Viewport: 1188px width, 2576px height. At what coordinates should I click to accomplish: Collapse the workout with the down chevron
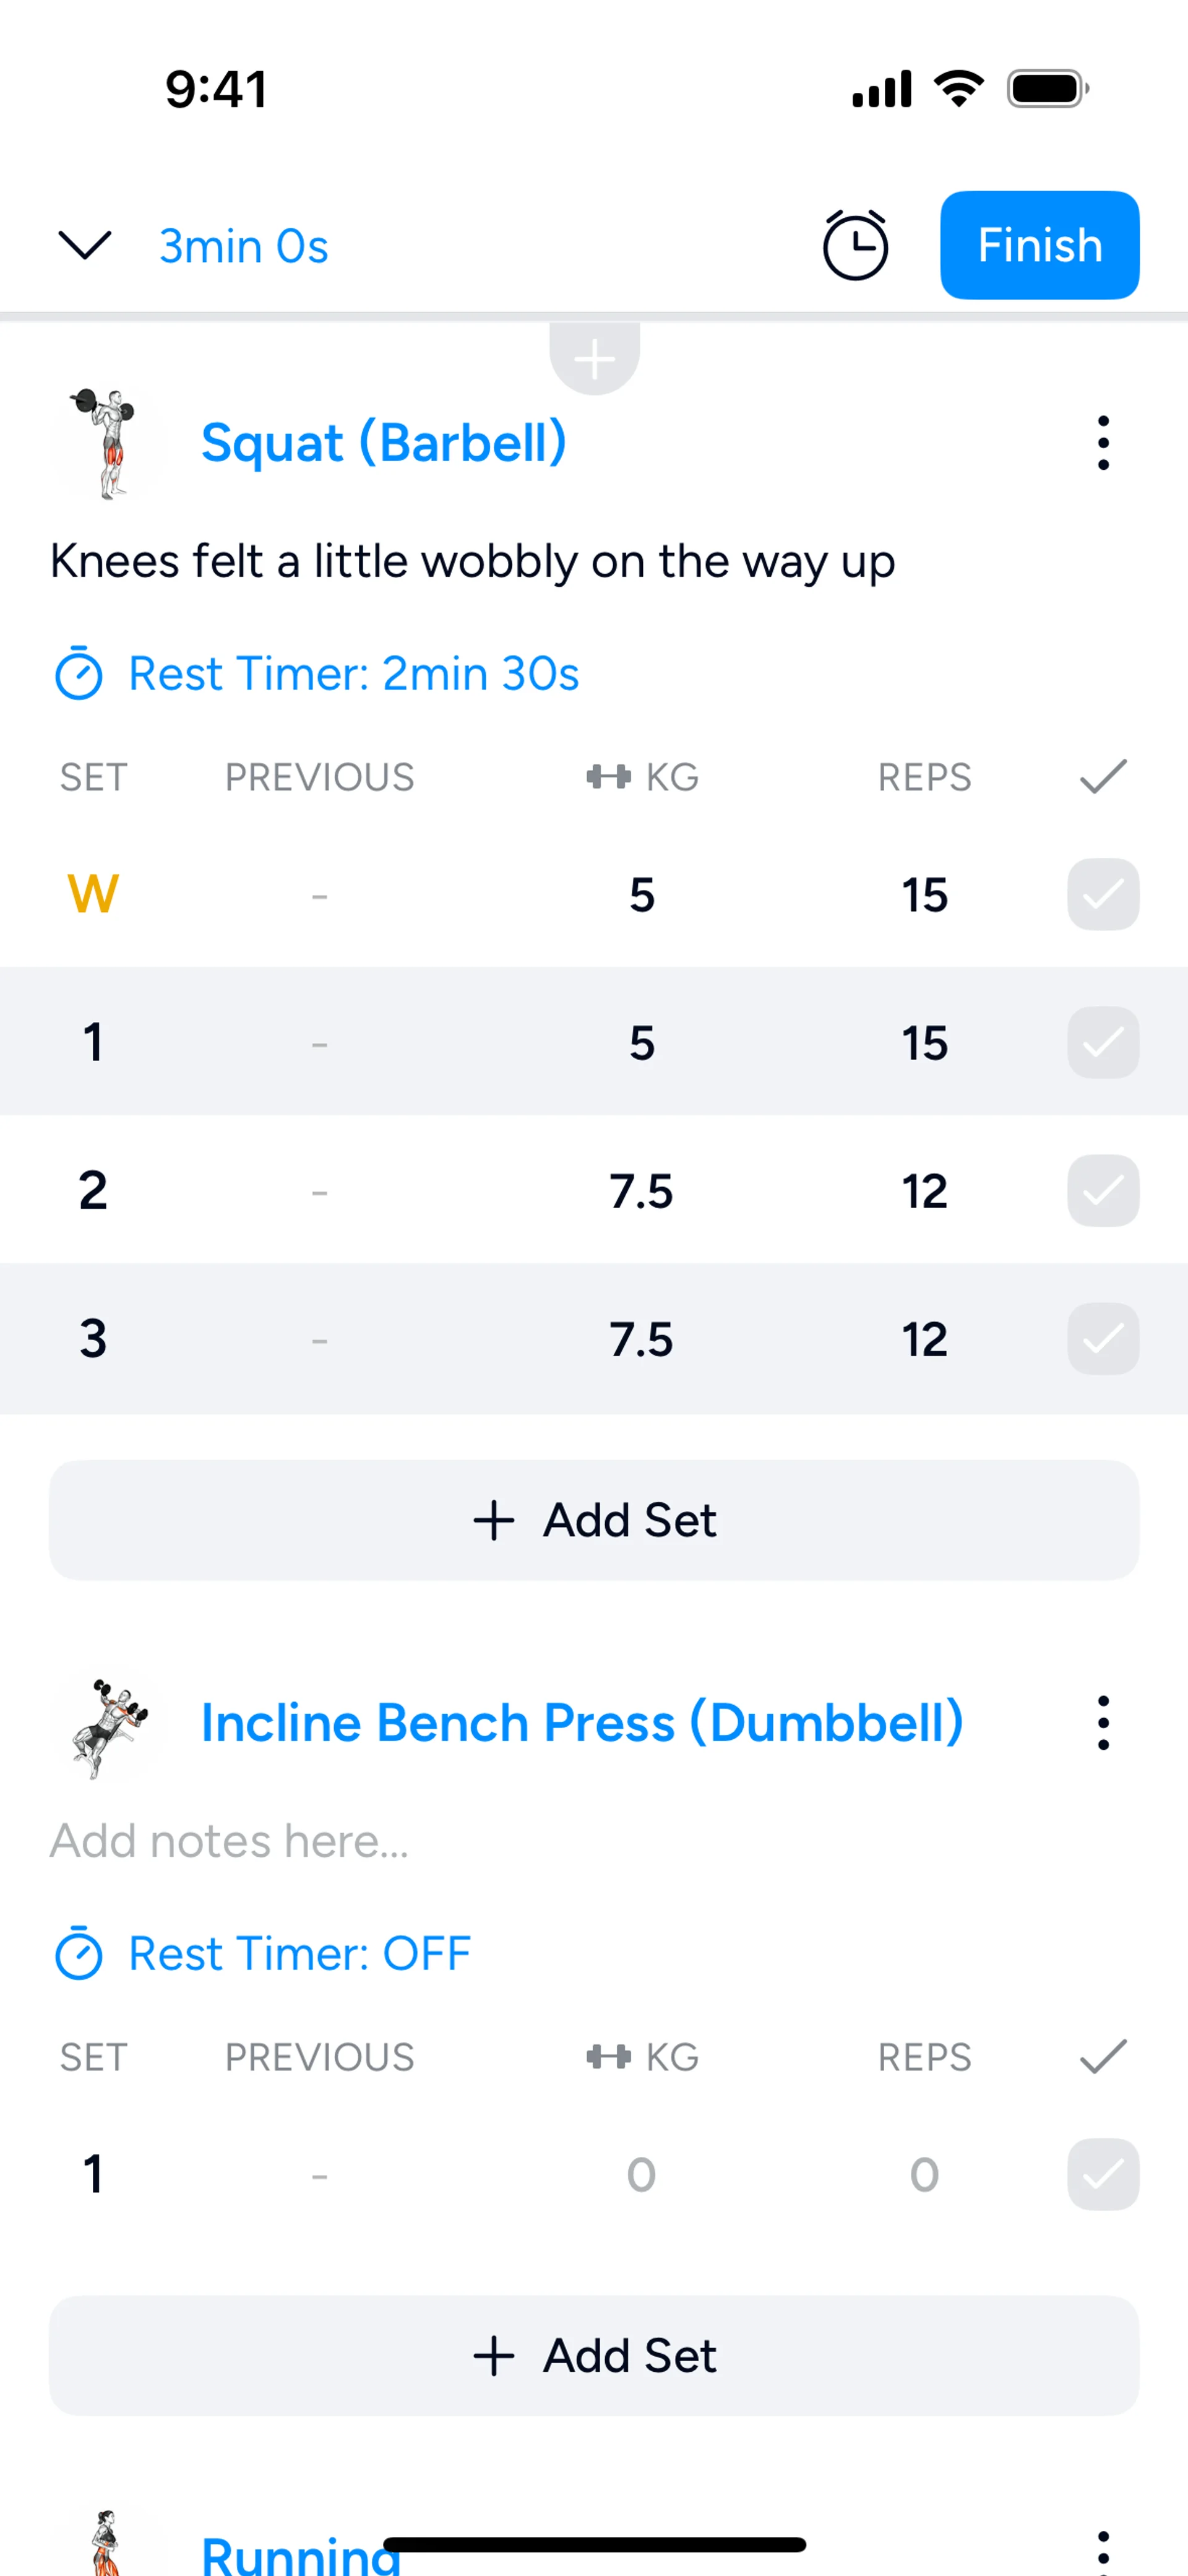[85, 245]
